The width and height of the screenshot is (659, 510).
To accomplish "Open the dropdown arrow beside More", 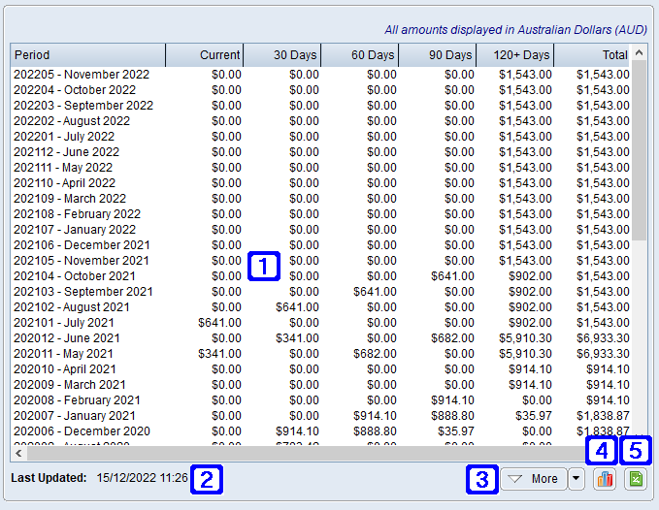I will click(x=577, y=479).
